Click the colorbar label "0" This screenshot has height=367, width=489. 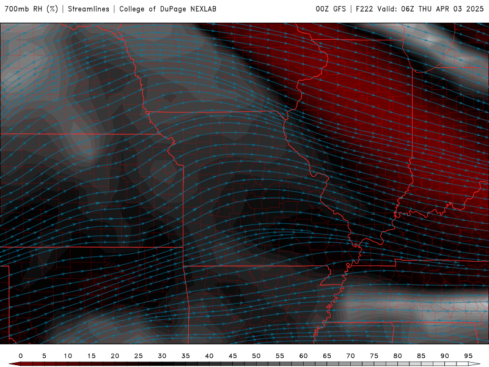[x=21, y=356]
